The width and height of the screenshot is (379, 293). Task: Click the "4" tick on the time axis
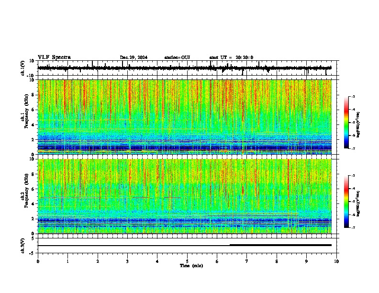157,261
